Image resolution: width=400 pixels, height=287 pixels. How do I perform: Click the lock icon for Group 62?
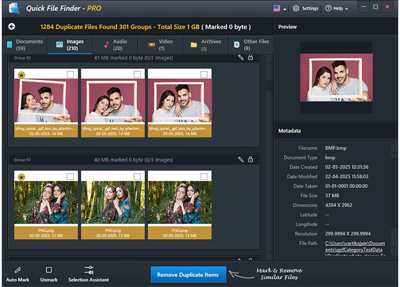click(x=251, y=57)
